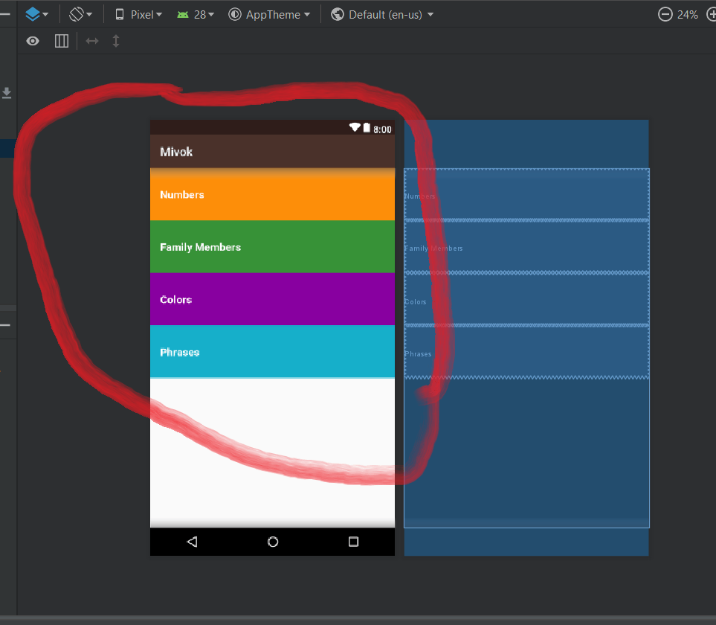Viewport: 716px width, 625px height.
Task: Open the Pixel device selector
Action: (x=138, y=14)
